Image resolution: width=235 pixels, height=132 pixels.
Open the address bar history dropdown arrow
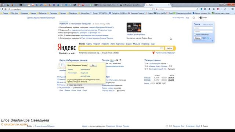[151, 9]
